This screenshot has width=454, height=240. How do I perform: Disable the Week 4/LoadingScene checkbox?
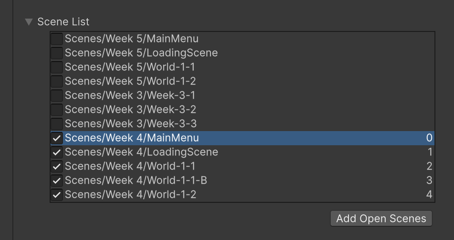tap(57, 152)
